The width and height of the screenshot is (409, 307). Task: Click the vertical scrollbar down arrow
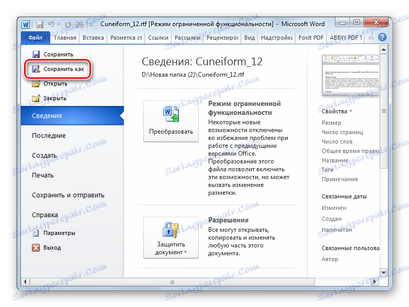pos(383,273)
